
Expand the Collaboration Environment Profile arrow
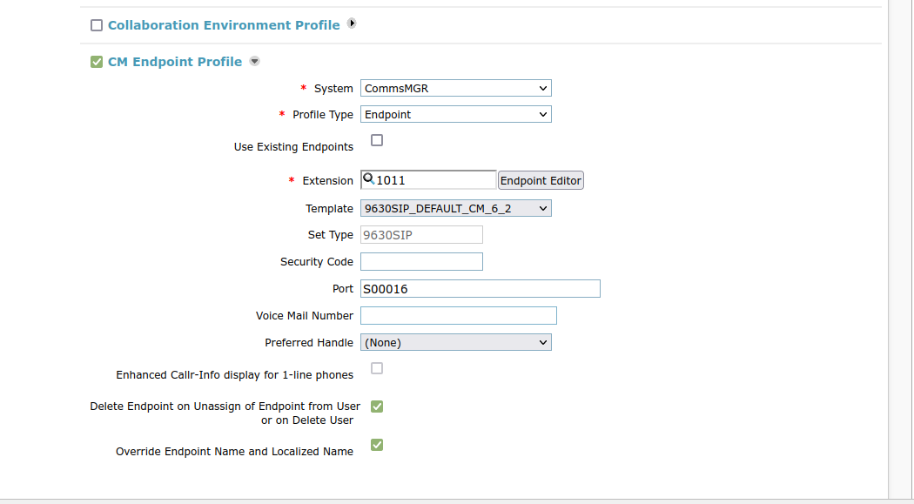click(x=352, y=24)
